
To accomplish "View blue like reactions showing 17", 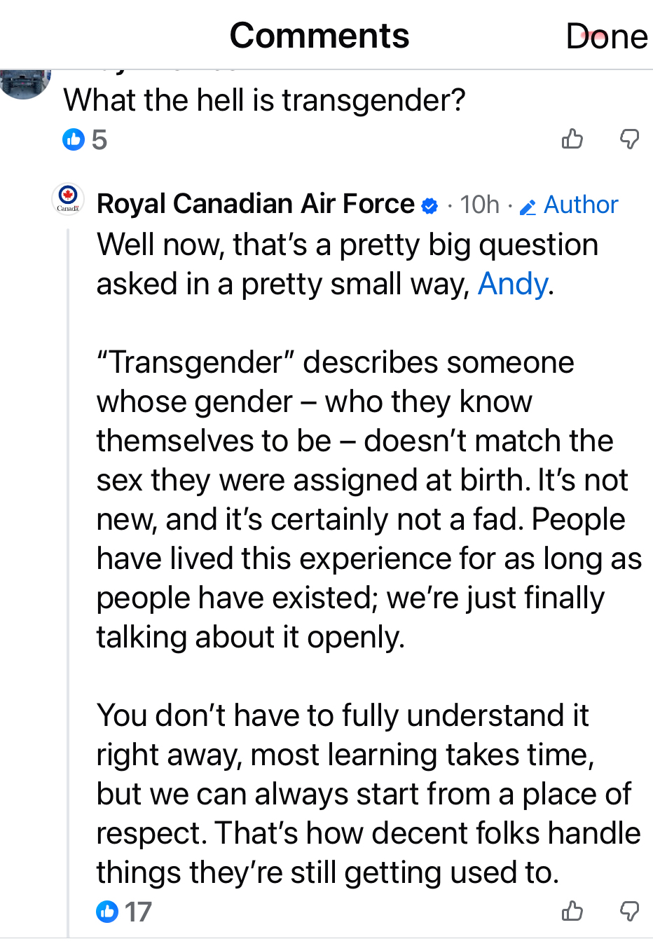I will [123, 912].
